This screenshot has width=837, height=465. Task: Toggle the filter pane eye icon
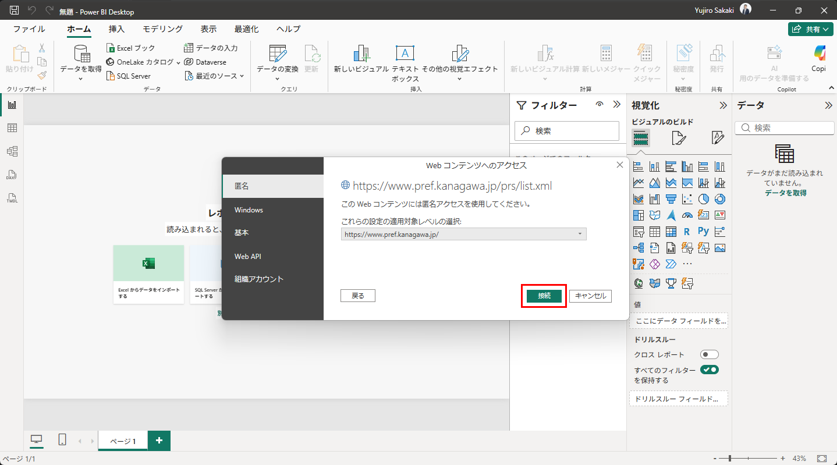(x=600, y=104)
